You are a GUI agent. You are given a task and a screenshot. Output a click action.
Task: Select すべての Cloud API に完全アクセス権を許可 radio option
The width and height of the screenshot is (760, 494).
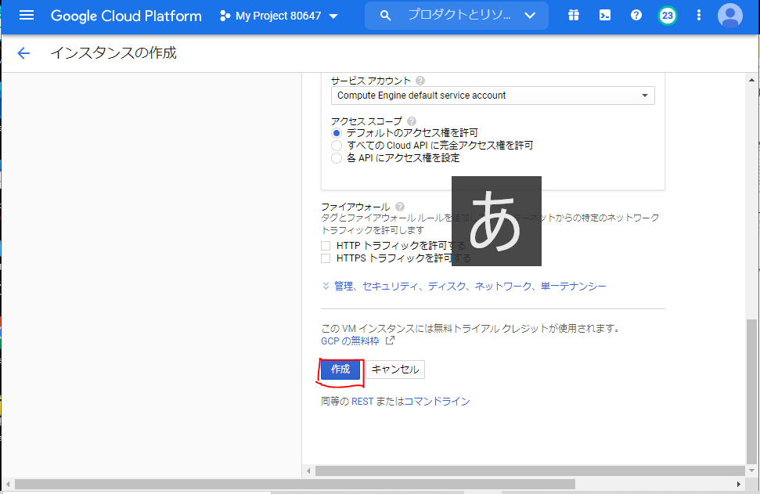click(x=337, y=146)
